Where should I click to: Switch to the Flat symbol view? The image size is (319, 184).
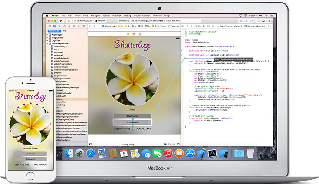[x=65, y=31]
